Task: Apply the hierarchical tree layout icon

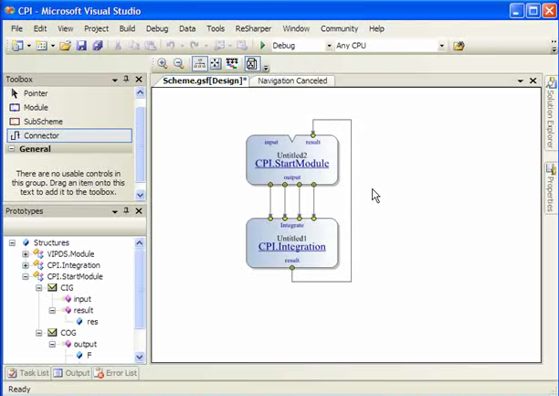Action: coord(200,63)
